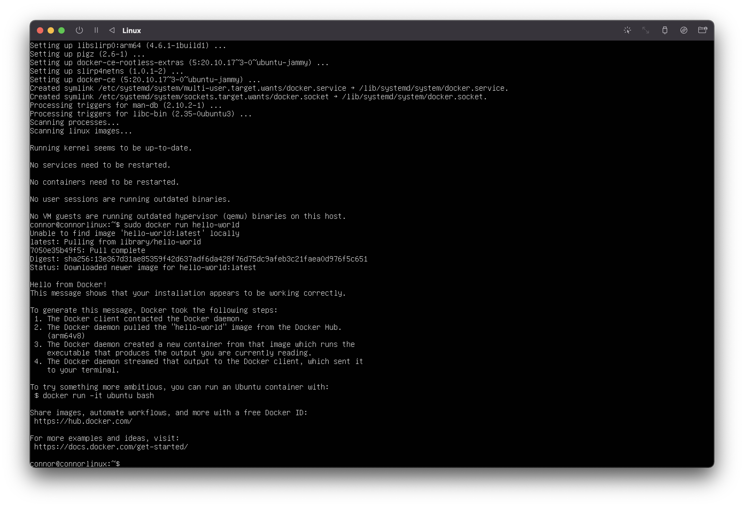Open the USB devices menu
Screen dimensions: 744x507
665,30
